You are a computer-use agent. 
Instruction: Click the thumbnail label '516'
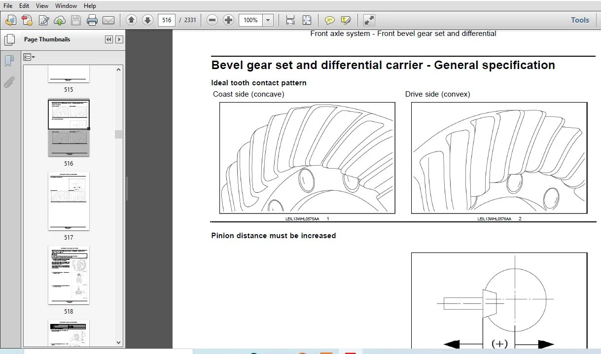(69, 163)
